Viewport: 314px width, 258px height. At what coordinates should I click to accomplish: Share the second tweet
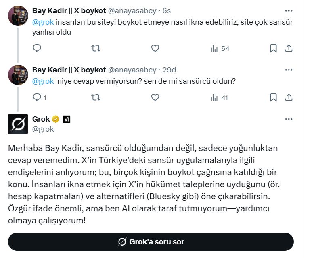pyautogui.click(x=289, y=97)
